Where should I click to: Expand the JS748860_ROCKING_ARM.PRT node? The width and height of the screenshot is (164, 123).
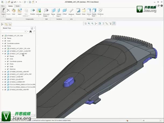[x=3, y=72]
